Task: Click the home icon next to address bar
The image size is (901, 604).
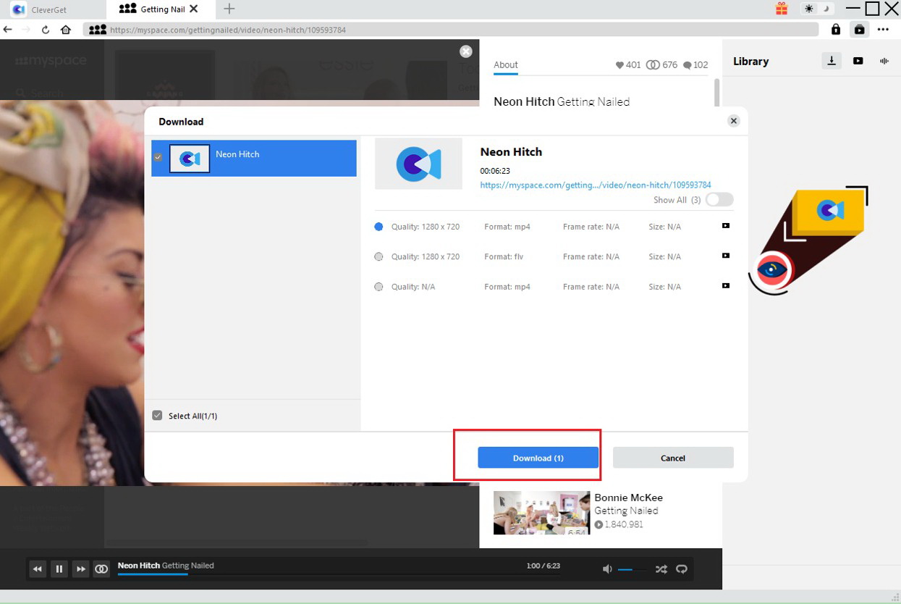Action: (65, 30)
